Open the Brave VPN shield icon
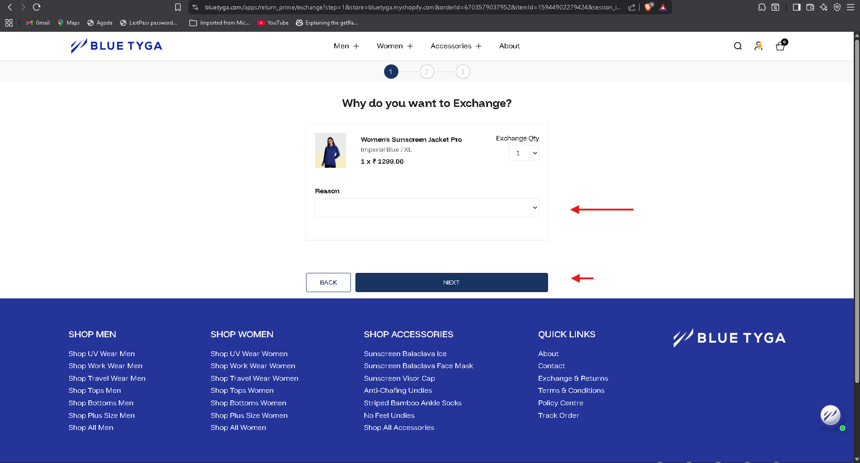Screen dimensions: 860x463 click(x=837, y=7)
